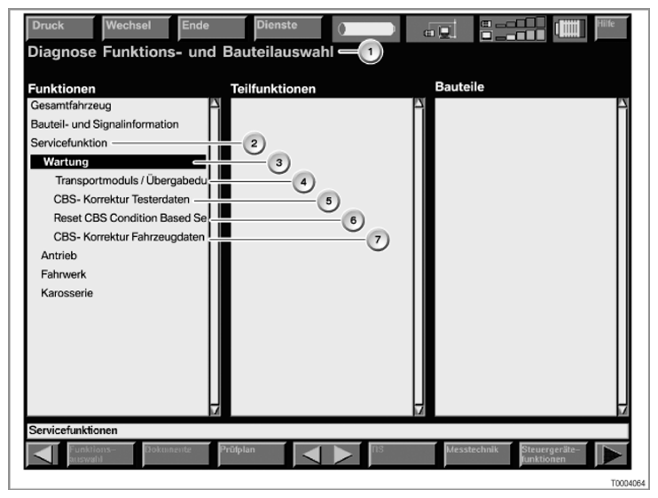Click the Servicefunktionen status field

pos(327,430)
